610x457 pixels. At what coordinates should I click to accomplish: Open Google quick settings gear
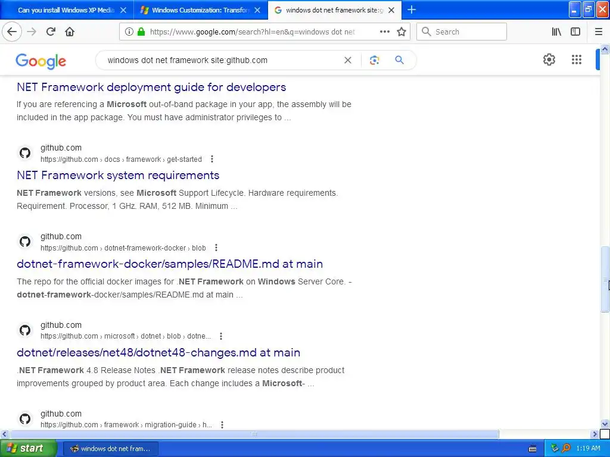point(549,60)
